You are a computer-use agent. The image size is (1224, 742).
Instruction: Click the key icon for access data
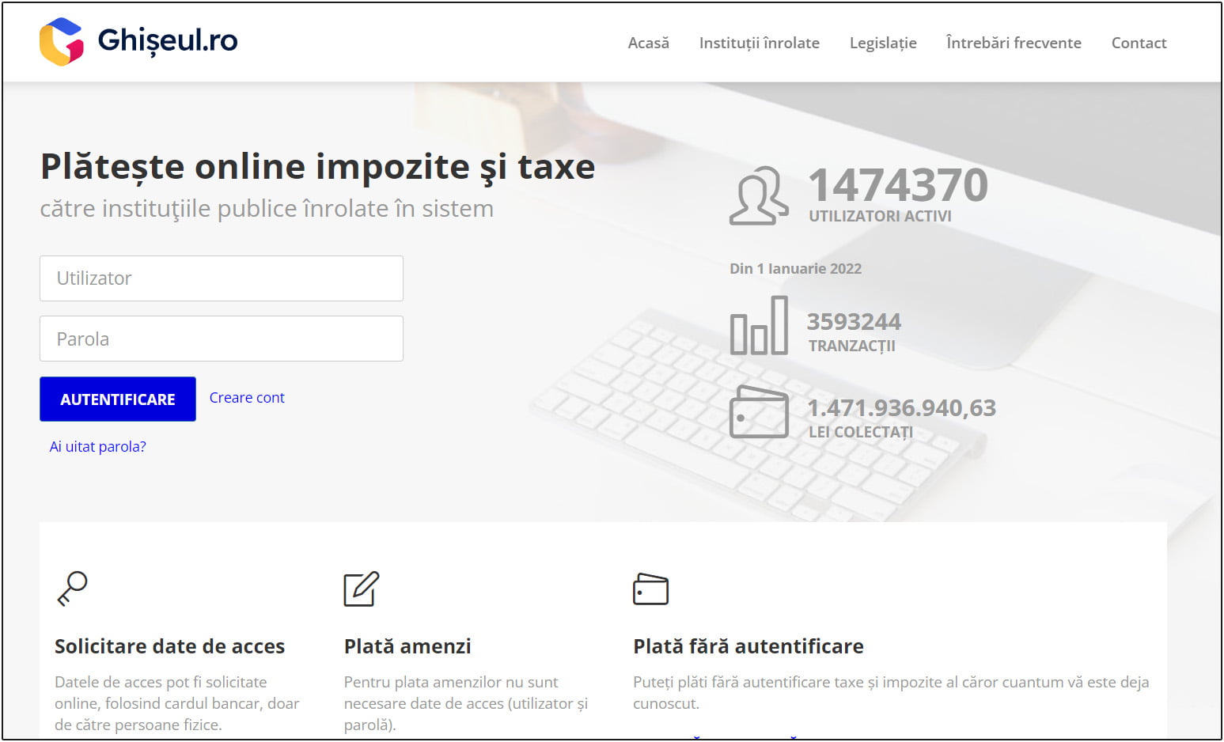72,589
